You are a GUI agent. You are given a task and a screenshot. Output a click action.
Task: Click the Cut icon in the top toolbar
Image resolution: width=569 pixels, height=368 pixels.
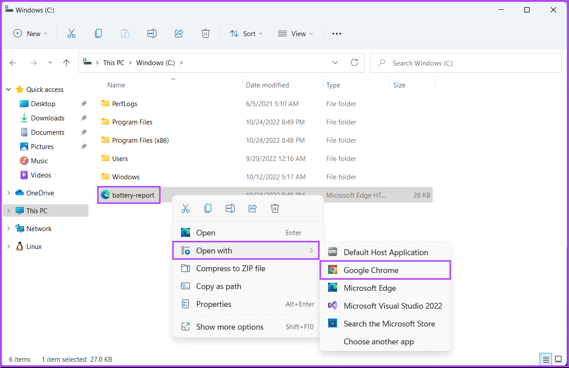point(72,33)
